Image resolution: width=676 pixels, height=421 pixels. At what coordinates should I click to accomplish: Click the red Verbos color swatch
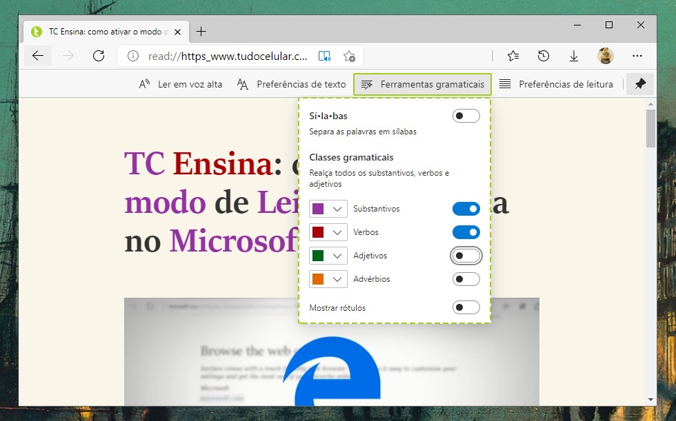pos(318,232)
